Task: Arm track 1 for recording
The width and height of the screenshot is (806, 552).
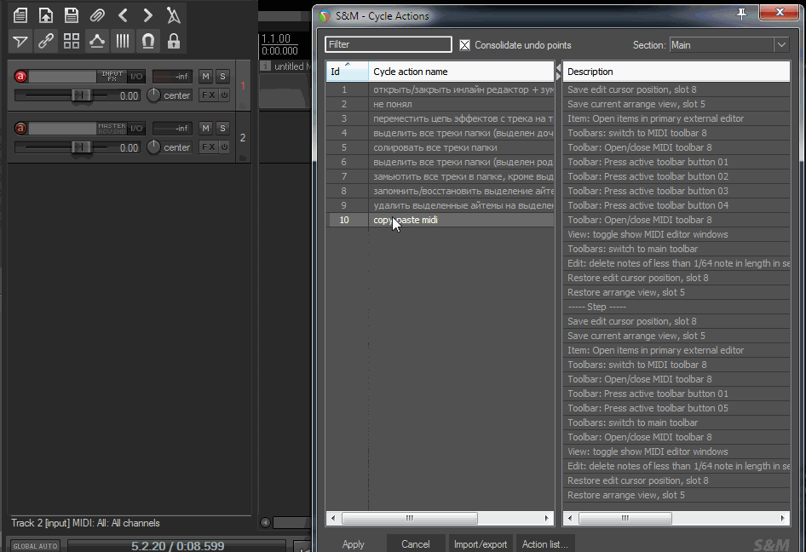Action: point(20,77)
